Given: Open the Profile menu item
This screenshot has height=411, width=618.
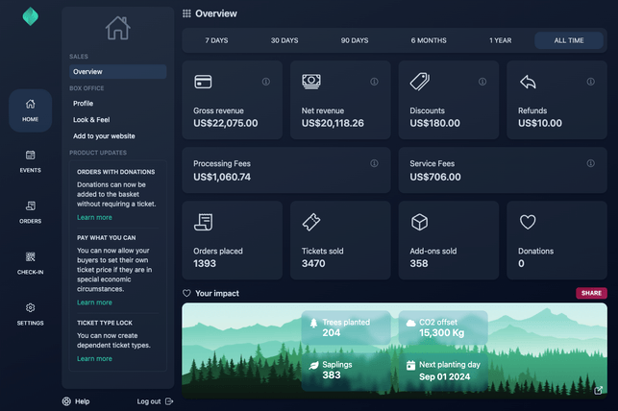Looking at the screenshot, I should (84, 103).
